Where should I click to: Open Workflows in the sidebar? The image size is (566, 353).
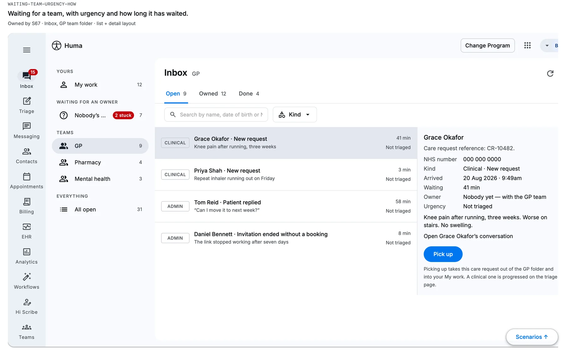coord(27,281)
